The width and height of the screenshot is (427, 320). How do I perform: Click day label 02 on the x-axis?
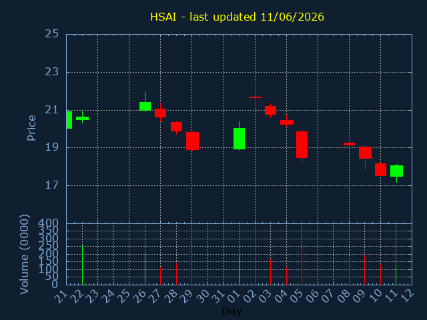tap(249, 295)
